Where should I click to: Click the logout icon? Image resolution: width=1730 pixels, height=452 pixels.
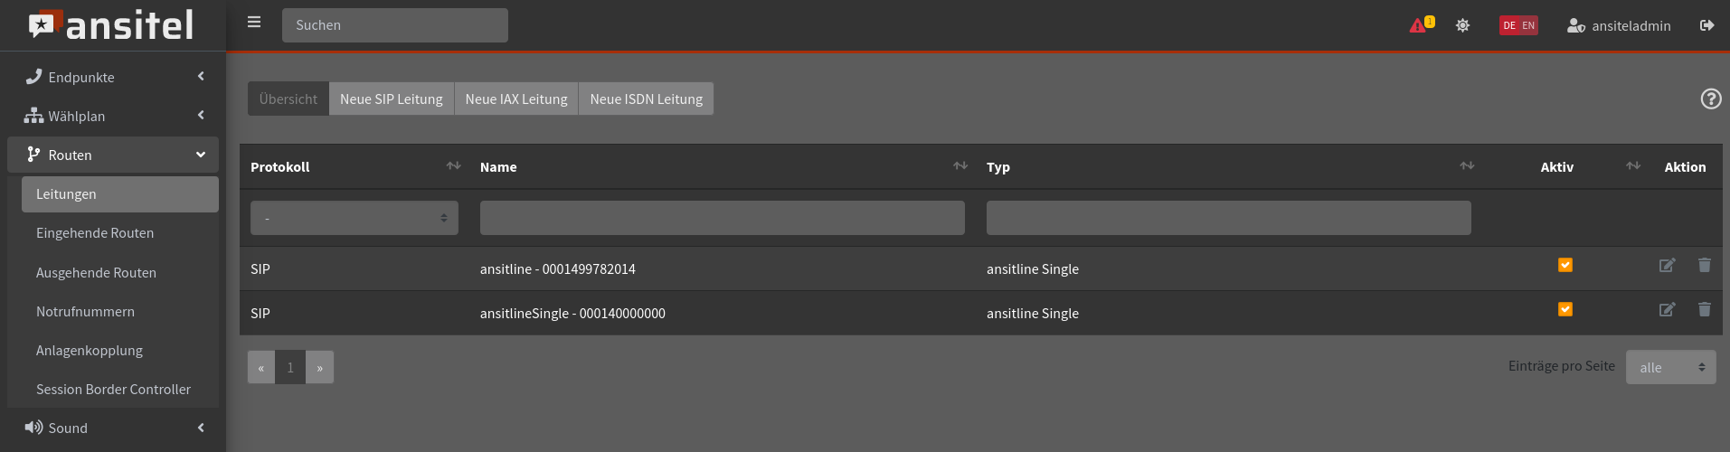pyautogui.click(x=1706, y=25)
